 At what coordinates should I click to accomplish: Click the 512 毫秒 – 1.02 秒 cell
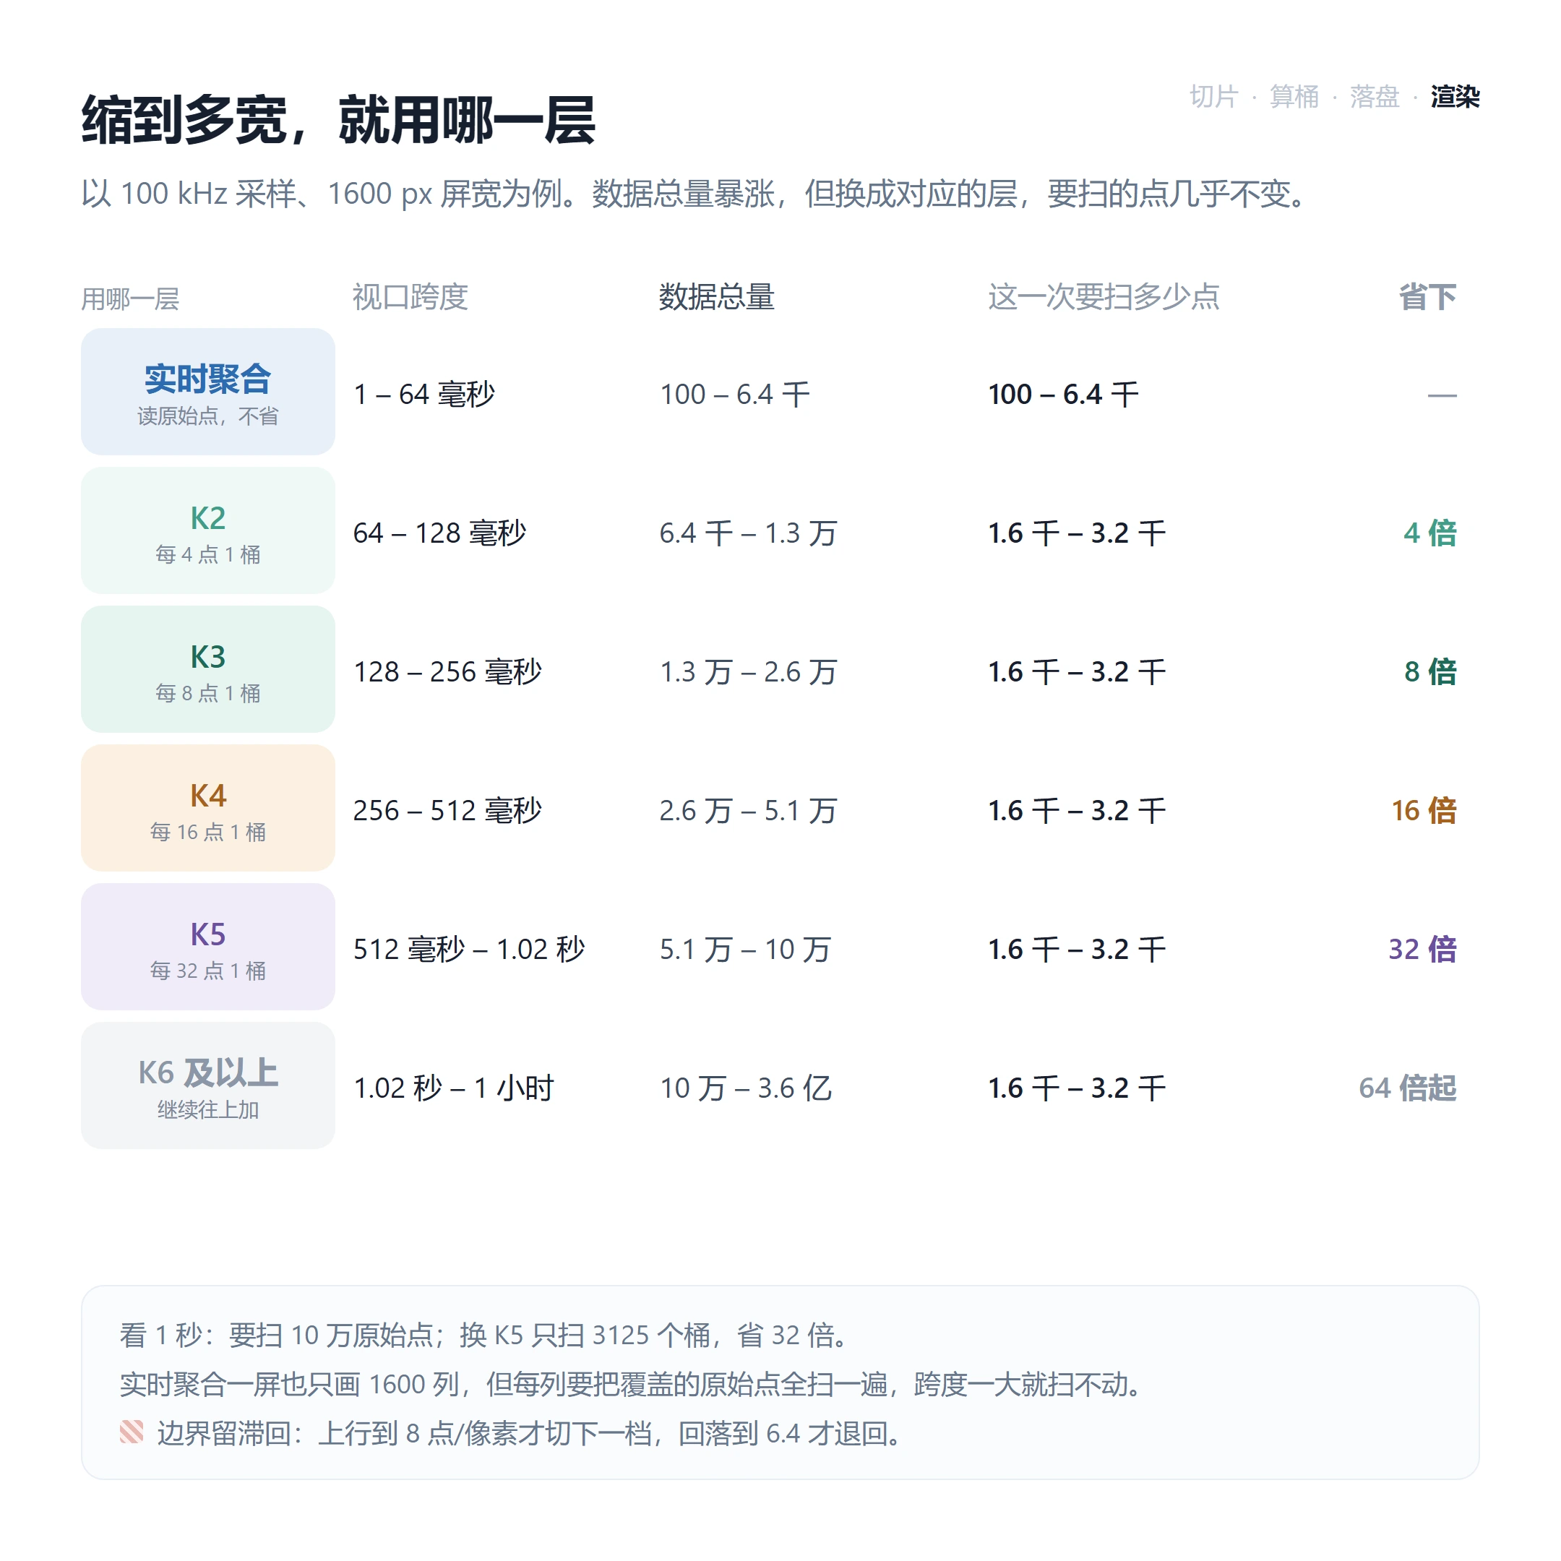(470, 950)
